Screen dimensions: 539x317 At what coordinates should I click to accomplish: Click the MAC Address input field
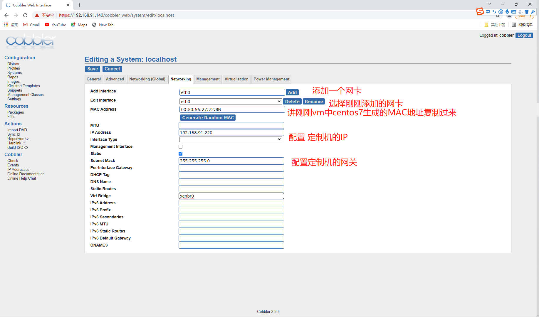tap(232, 109)
